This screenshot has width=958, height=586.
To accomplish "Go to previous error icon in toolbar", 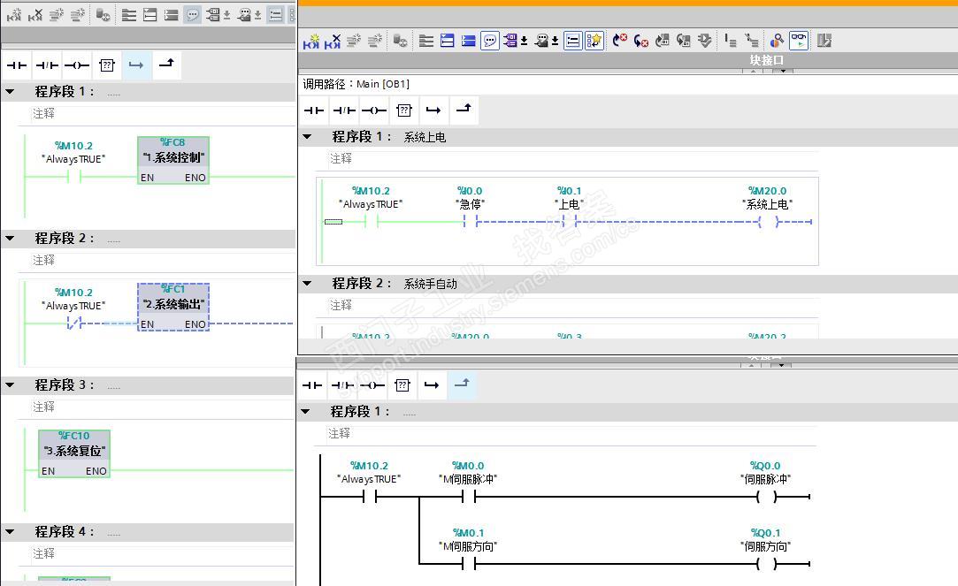I will [619, 41].
